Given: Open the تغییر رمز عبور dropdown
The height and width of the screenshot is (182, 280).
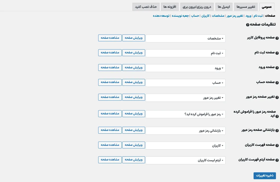Looking at the screenshot, I should [x=185, y=98].
